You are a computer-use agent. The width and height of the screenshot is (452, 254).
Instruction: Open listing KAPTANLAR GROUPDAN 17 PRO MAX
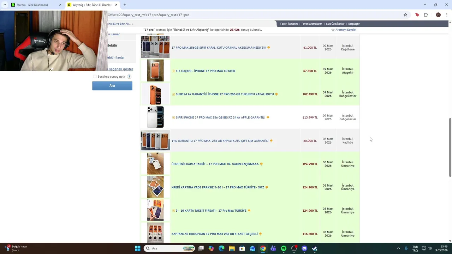click(214, 234)
